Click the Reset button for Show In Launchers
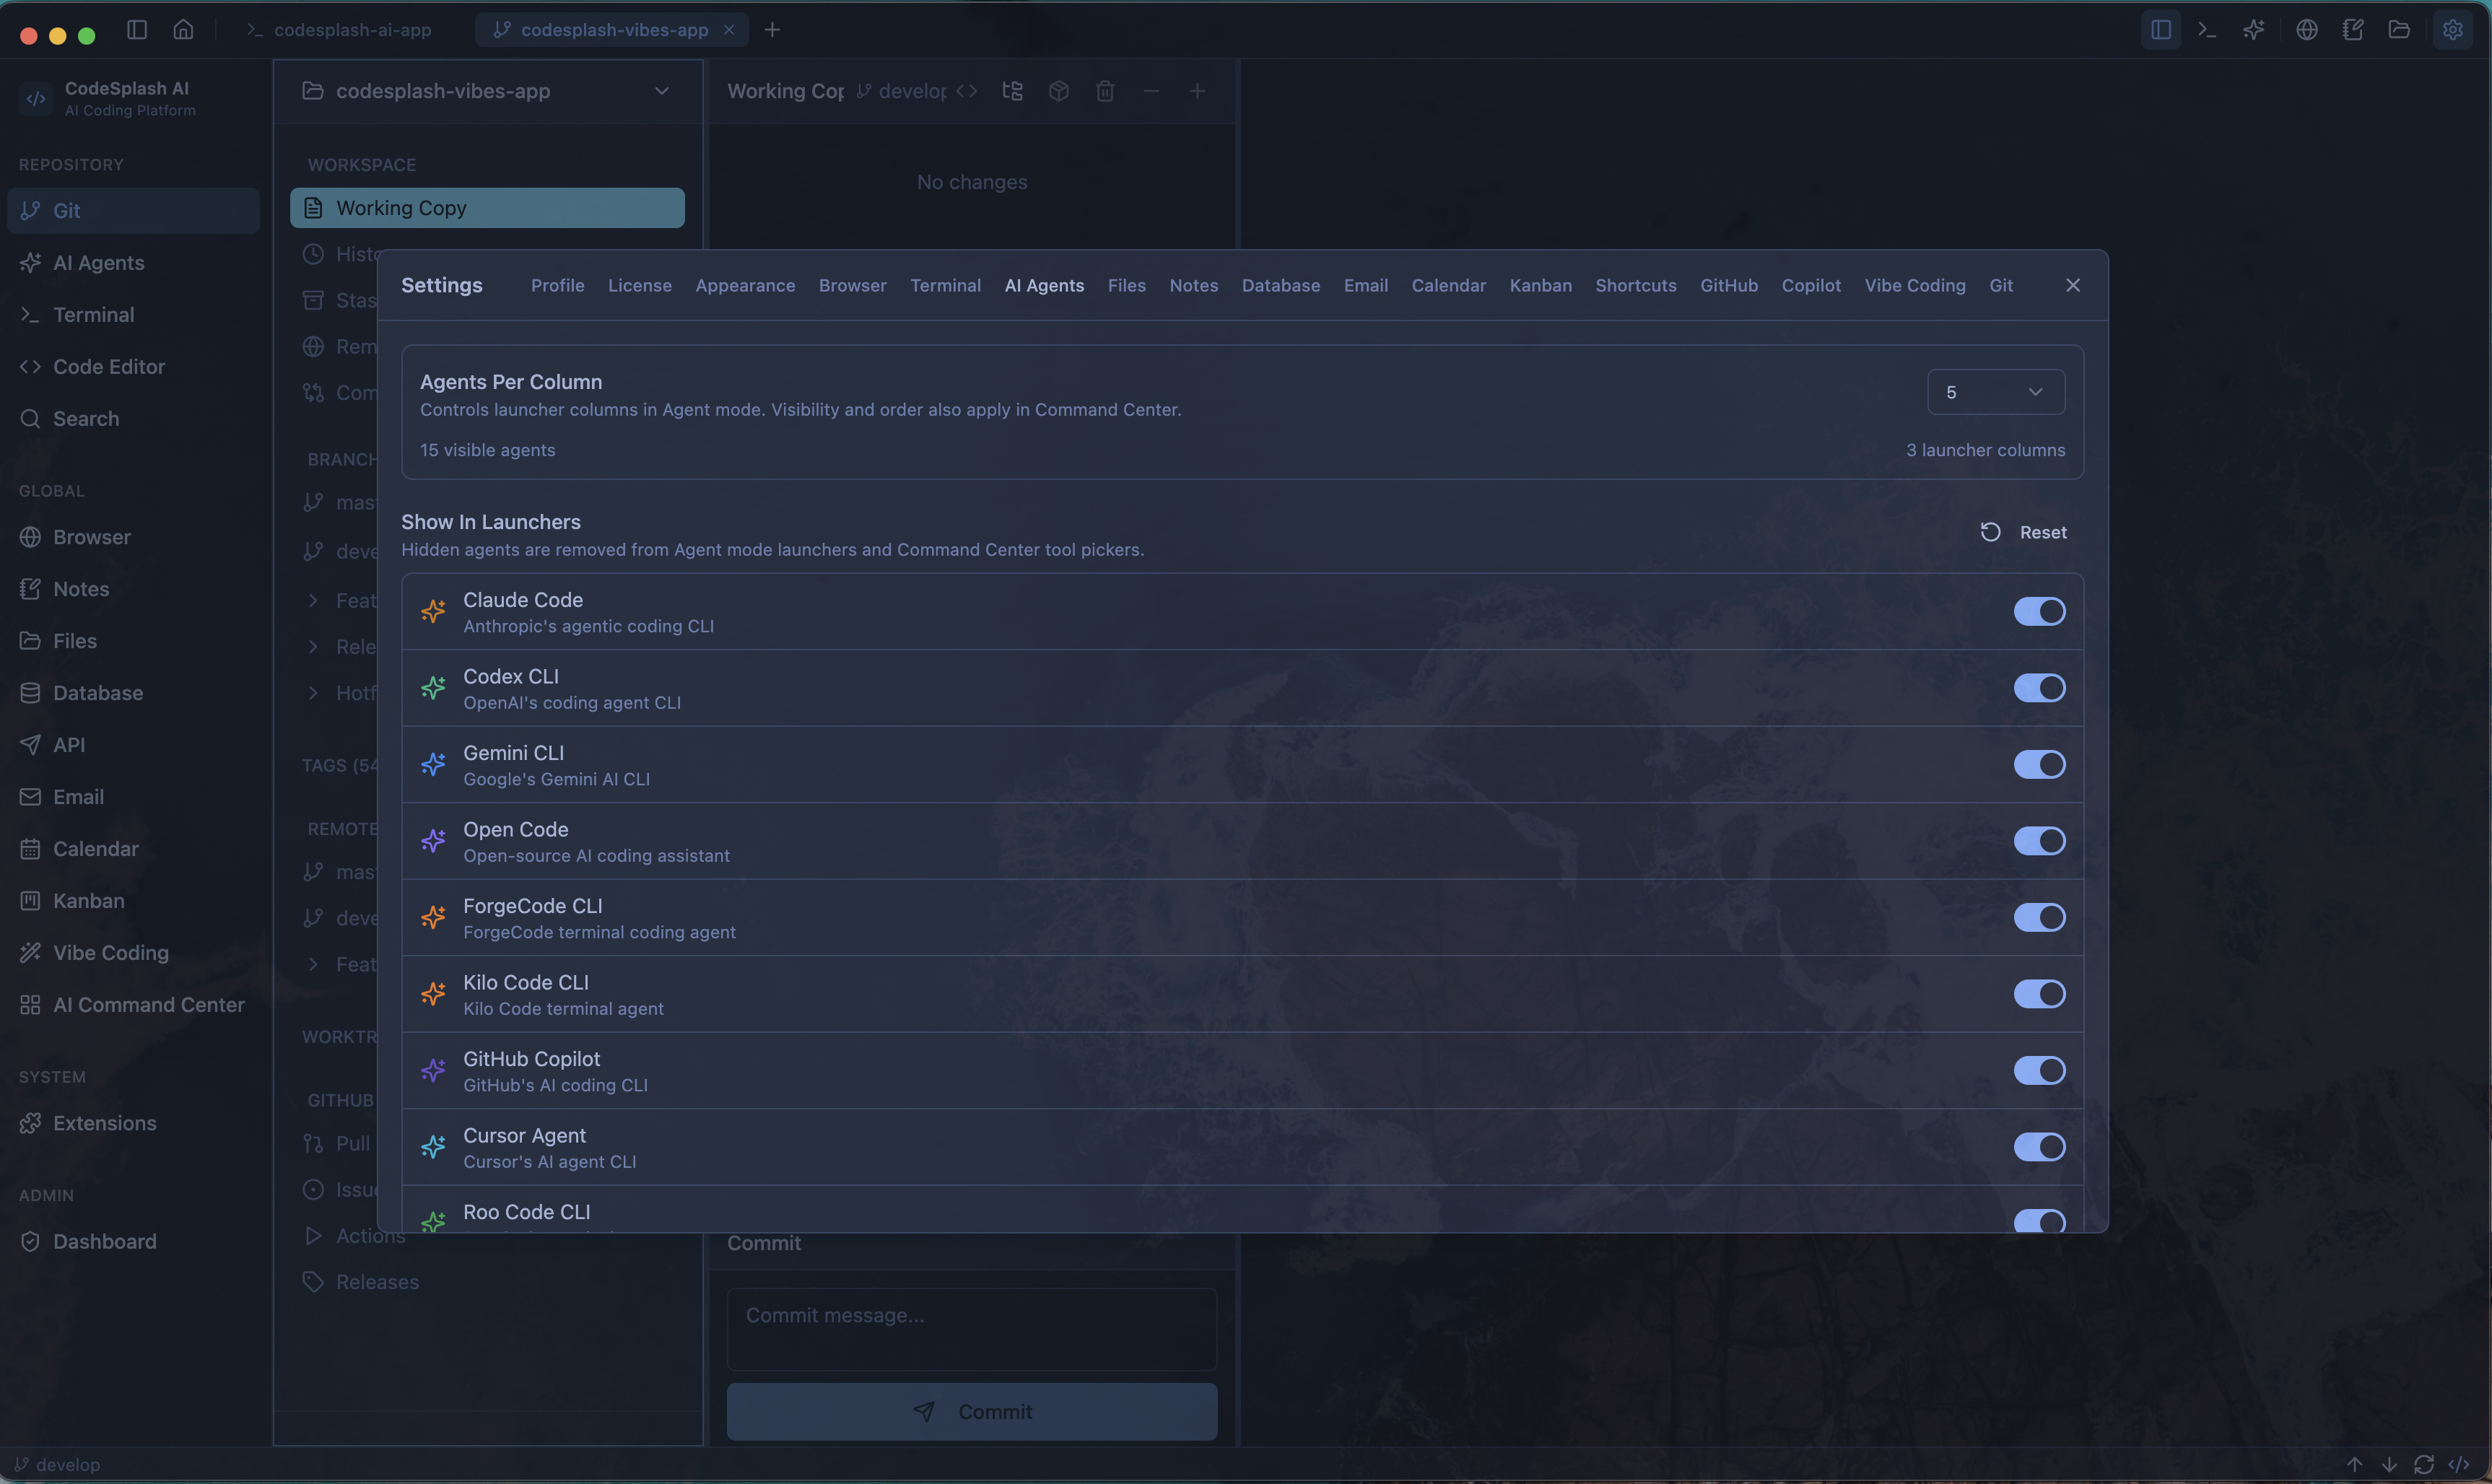 pos(2026,532)
